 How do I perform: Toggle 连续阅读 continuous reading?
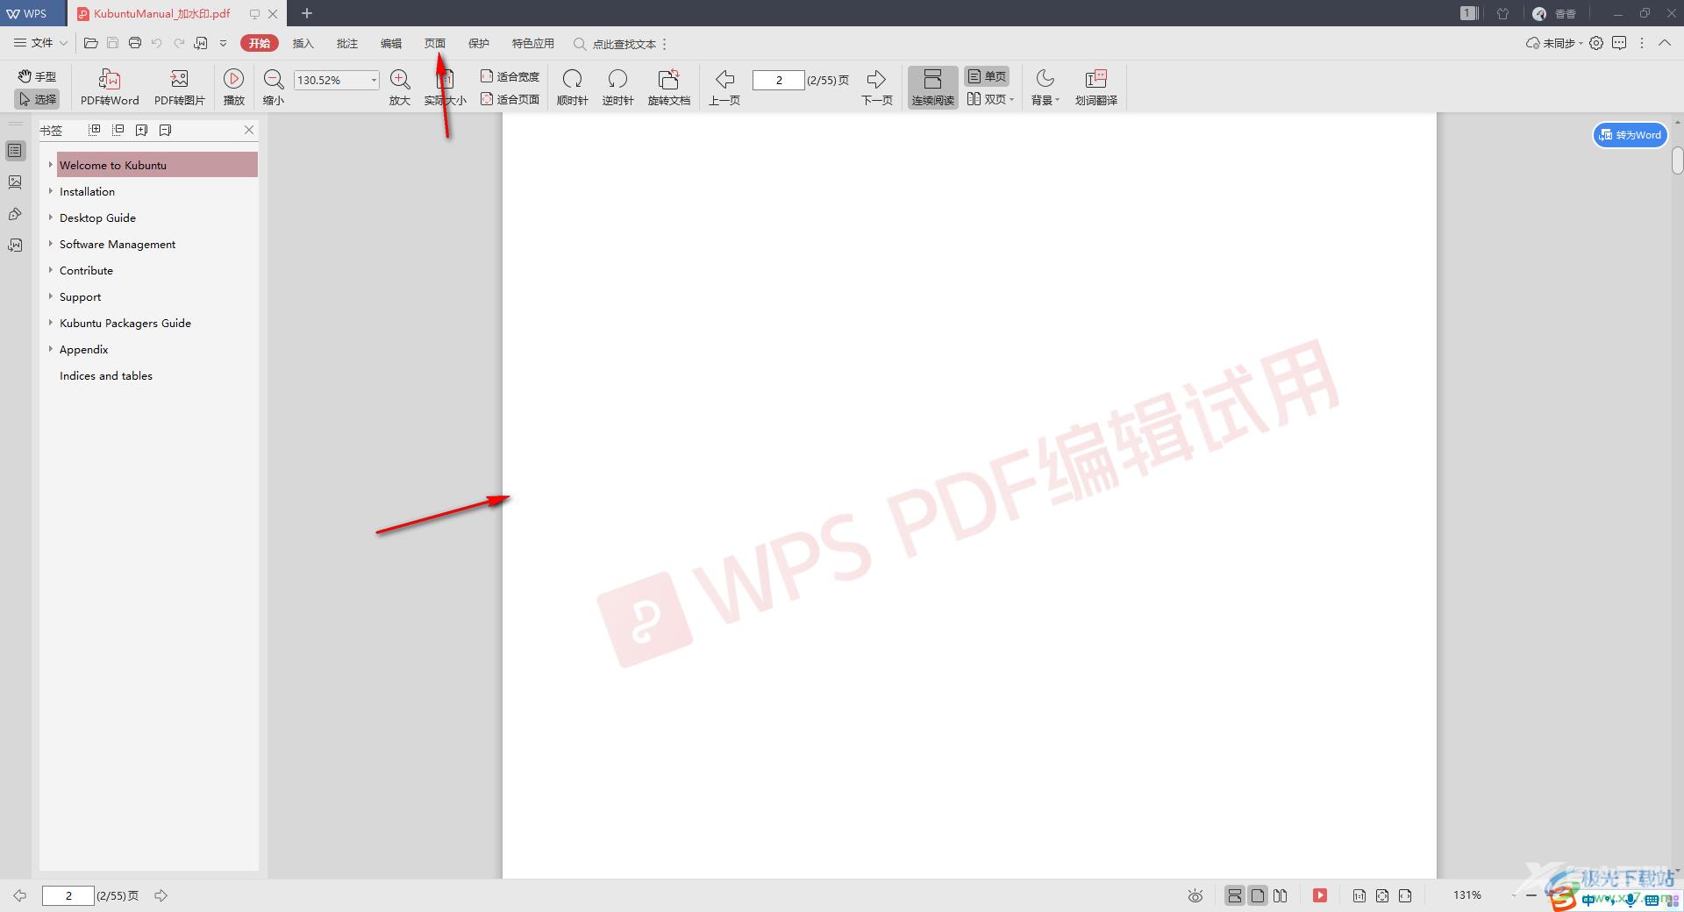click(932, 88)
